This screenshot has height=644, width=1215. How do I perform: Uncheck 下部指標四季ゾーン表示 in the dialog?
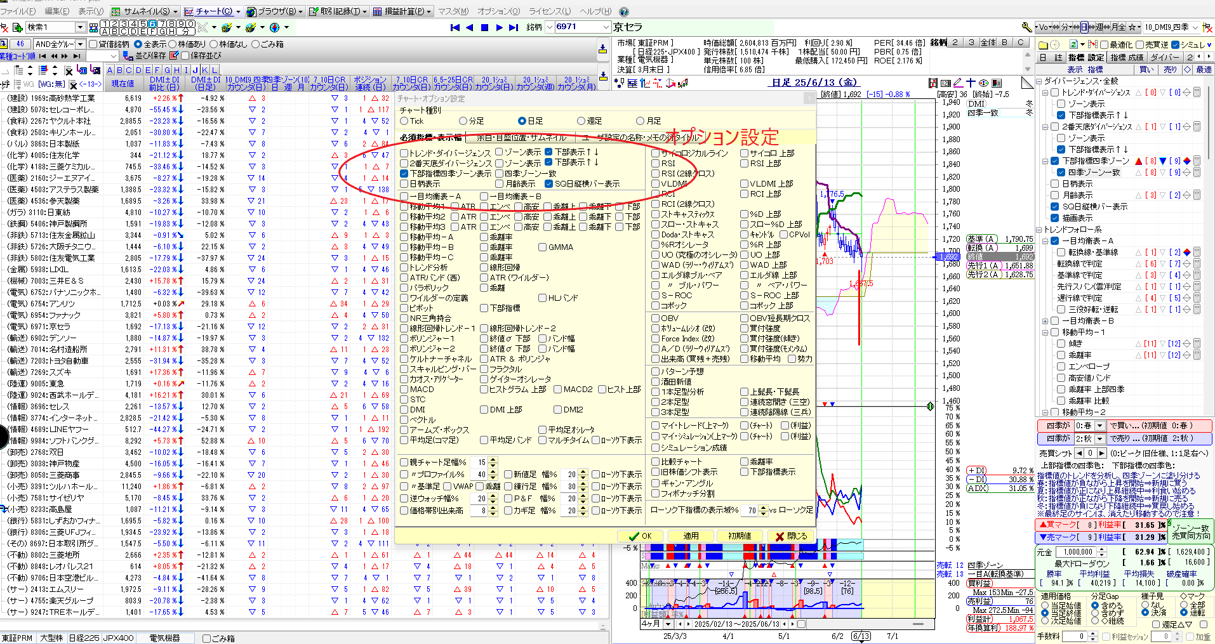coord(404,173)
